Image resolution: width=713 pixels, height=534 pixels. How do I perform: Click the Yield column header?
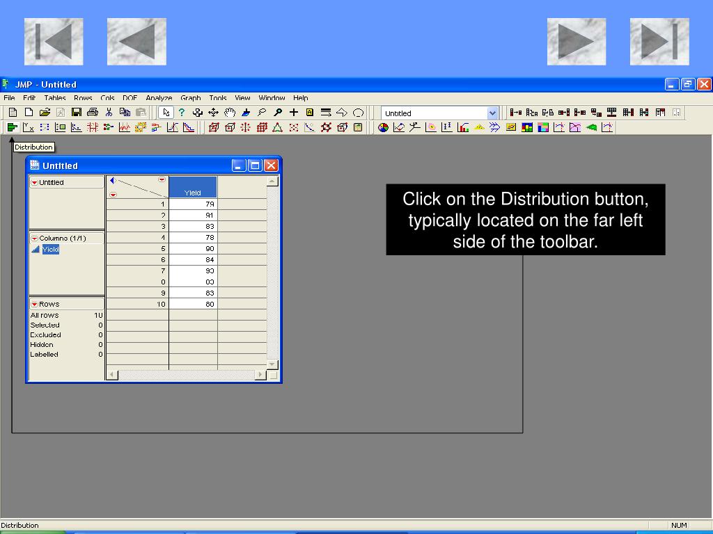[193, 187]
